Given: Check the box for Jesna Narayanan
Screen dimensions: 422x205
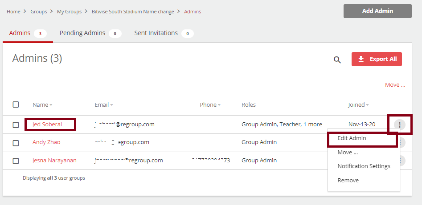Looking at the screenshot, I should pos(16,161).
